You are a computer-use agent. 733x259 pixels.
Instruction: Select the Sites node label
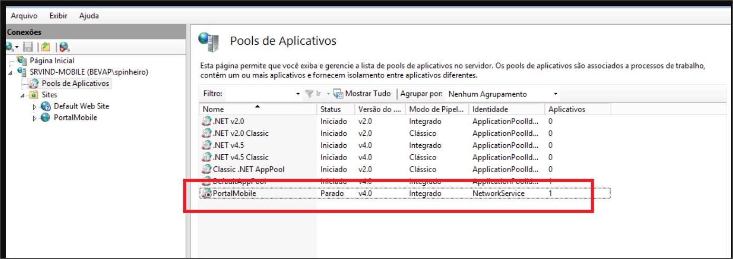click(x=50, y=95)
